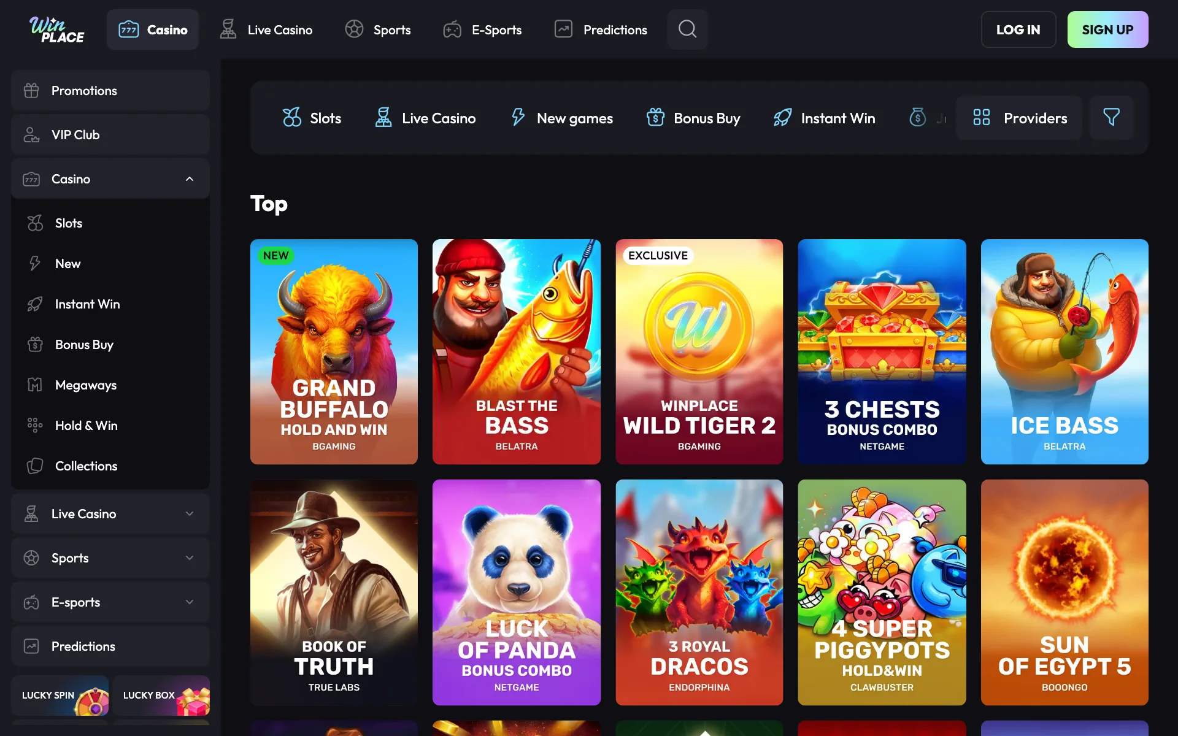Click the VIP Club label in sidebar
This screenshot has height=736, width=1178.
[x=75, y=135]
